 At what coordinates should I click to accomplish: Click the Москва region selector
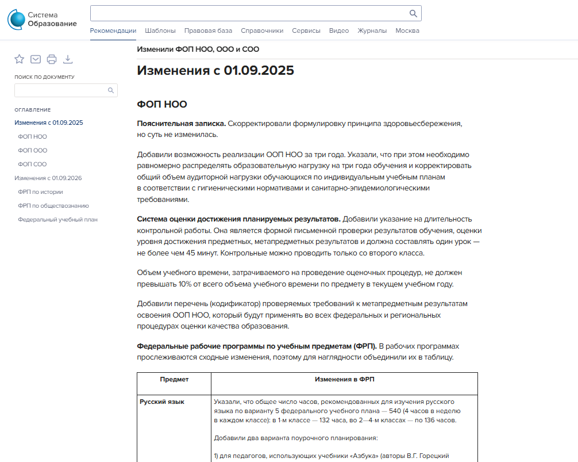(407, 30)
